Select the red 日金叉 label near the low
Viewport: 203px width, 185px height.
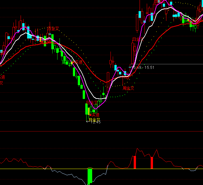click(92, 103)
